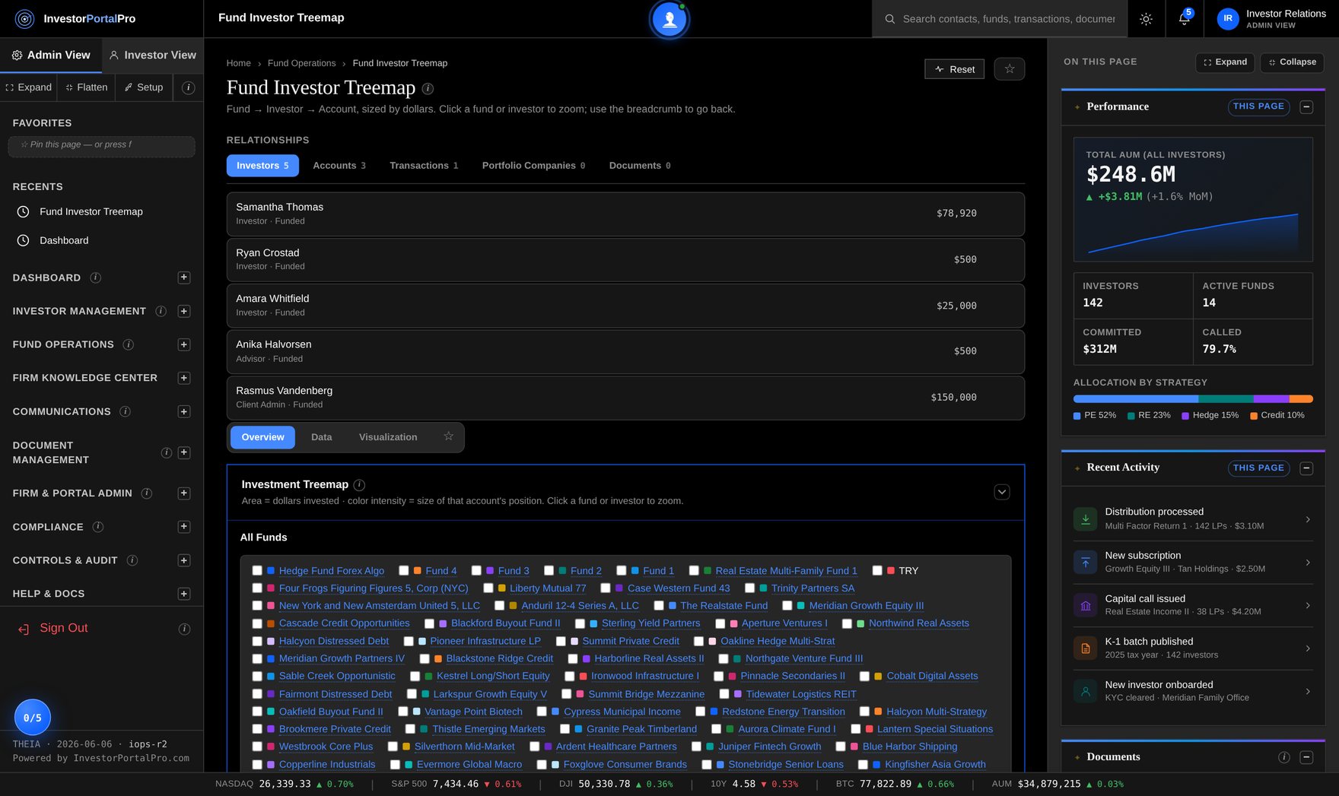Check the Real Estate Multi-Family Fund 1 checkbox
This screenshot has height=796, width=1339.
694,570
